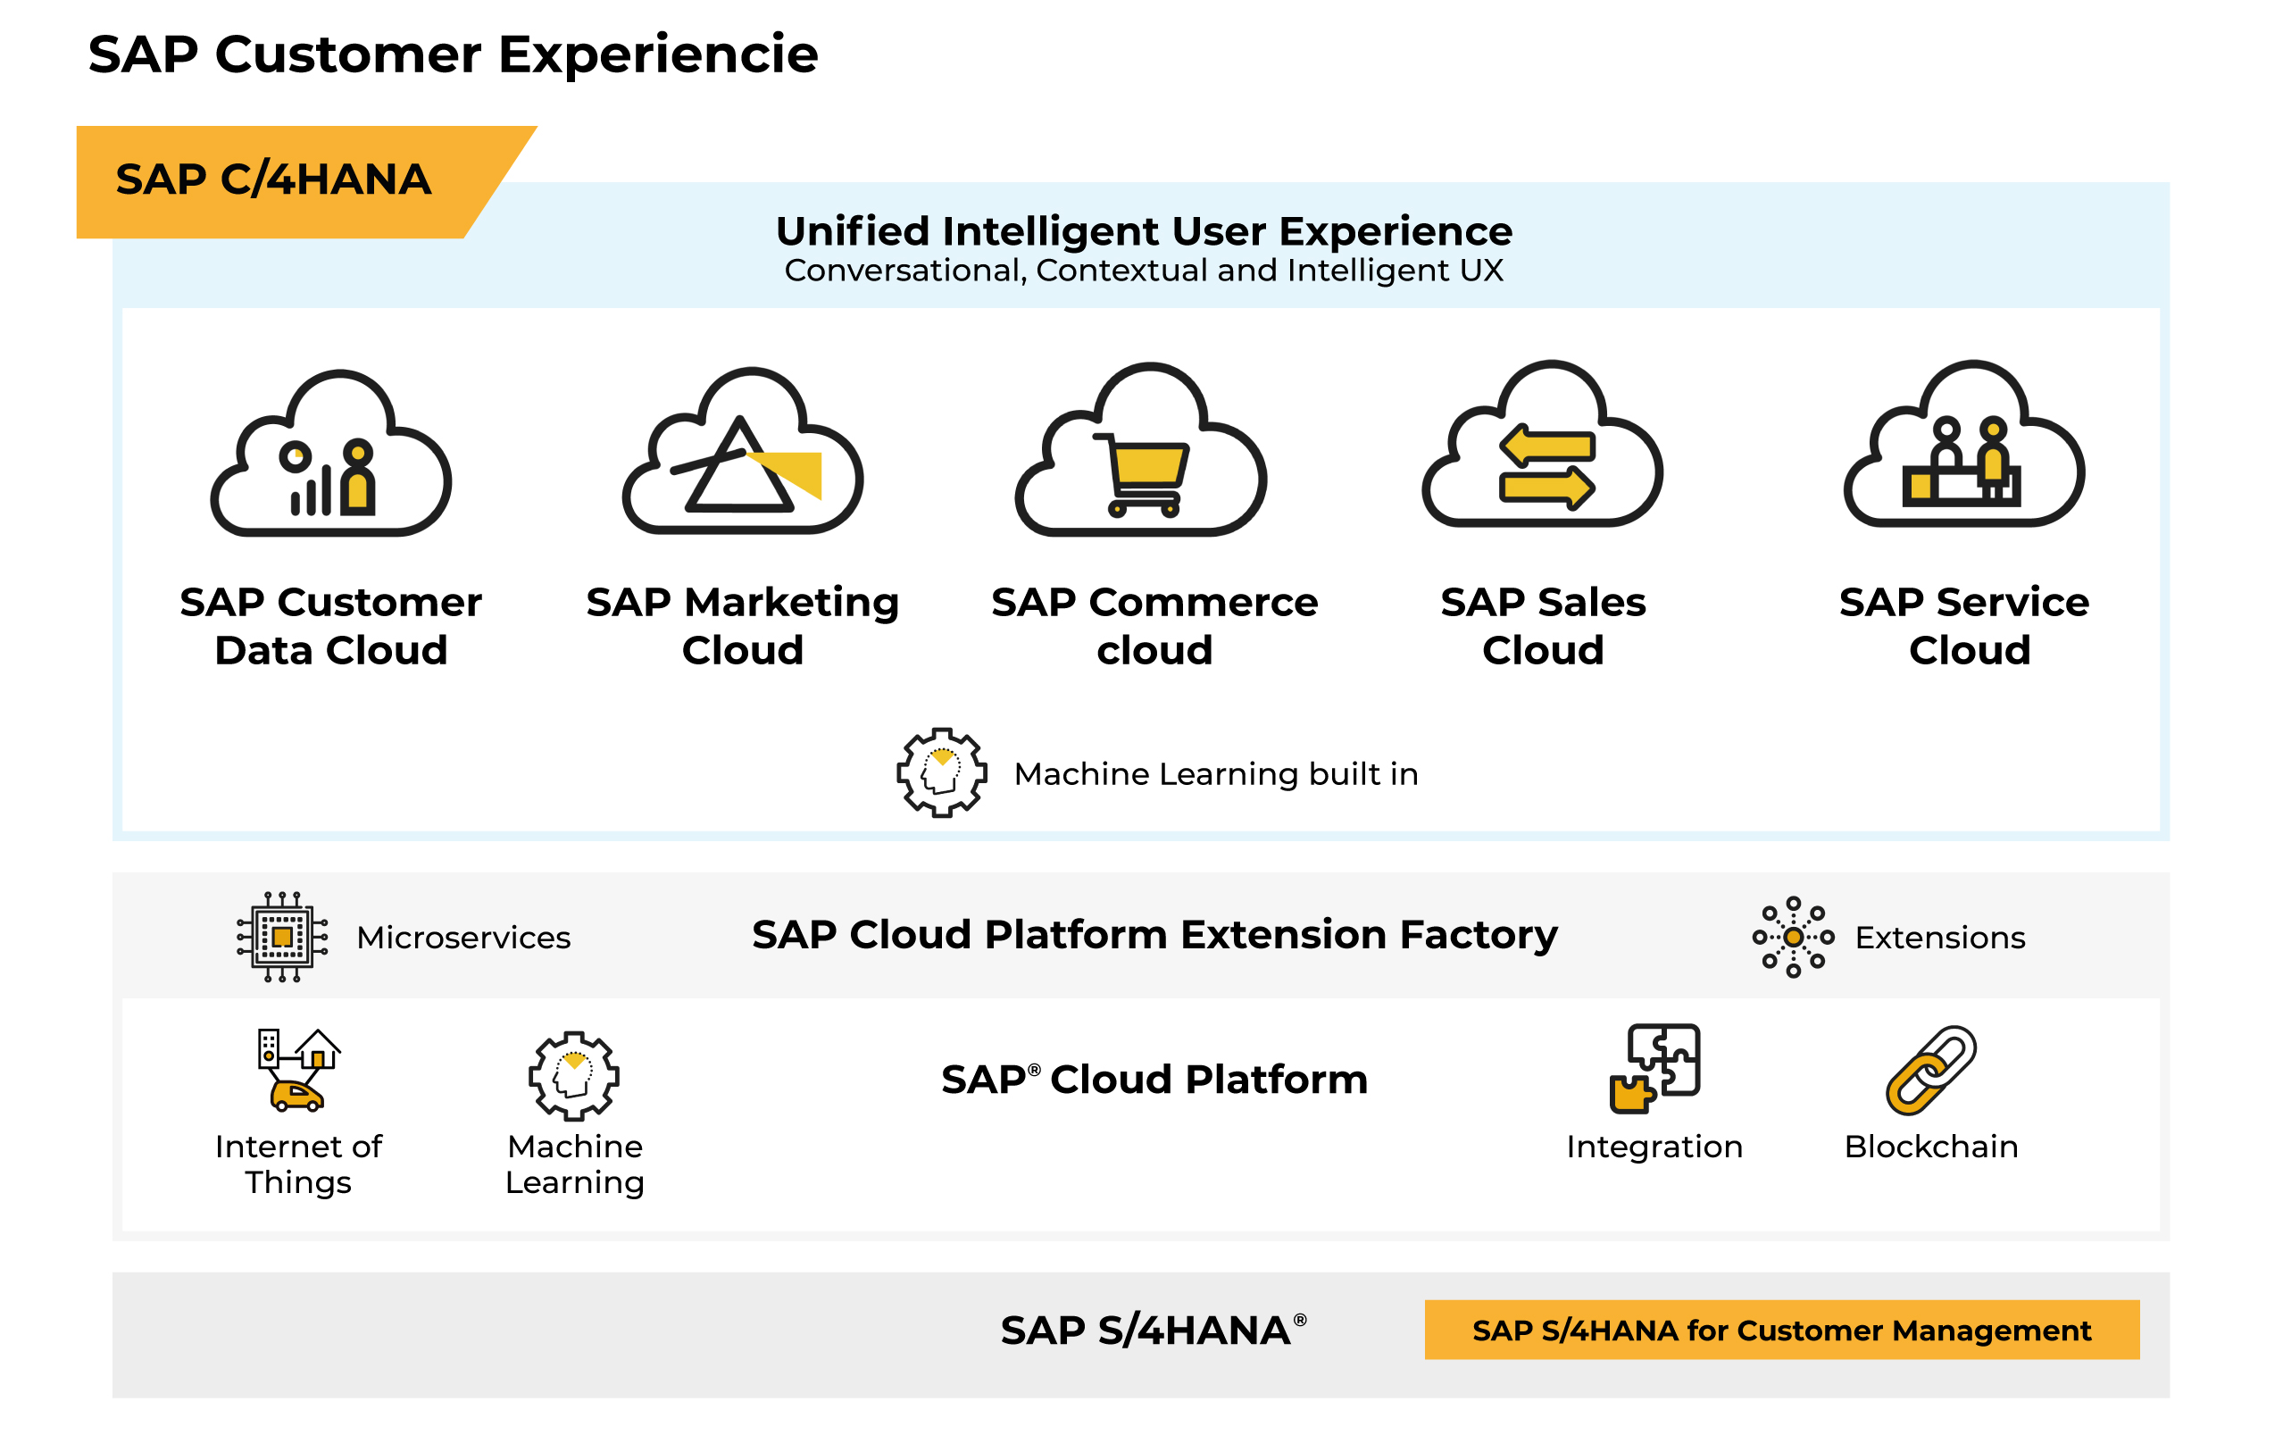
Task: Click the SAP Customer Experiencie page title
Action: coord(454,54)
